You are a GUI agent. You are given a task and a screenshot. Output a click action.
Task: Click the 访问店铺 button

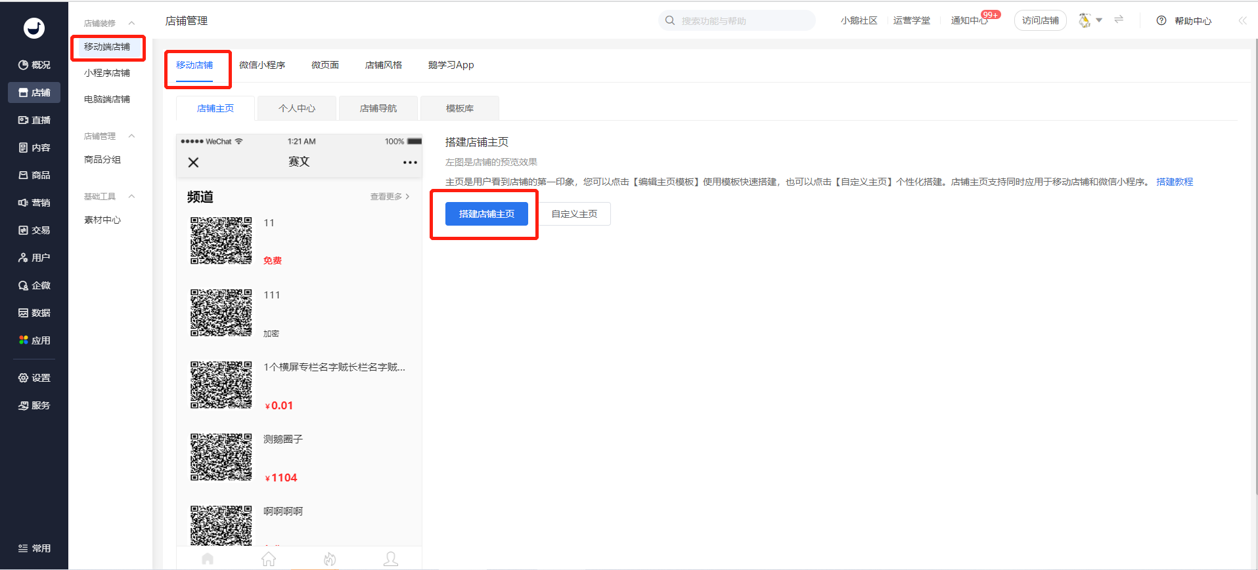click(x=1041, y=20)
